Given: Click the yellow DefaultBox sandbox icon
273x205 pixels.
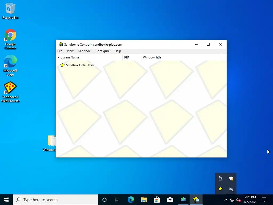Looking at the screenshot, I should (x=62, y=65).
